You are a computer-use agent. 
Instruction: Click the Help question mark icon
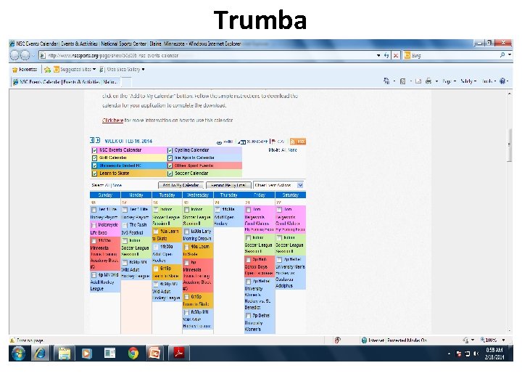point(502,81)
